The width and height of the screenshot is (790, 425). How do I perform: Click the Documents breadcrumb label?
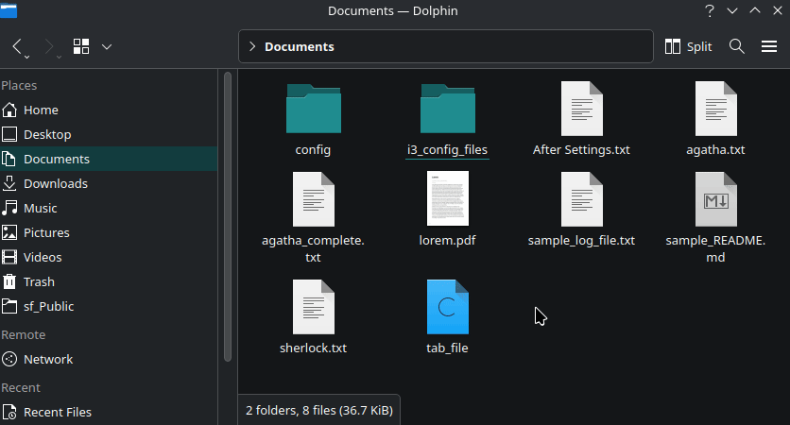[x=299, y=46]
